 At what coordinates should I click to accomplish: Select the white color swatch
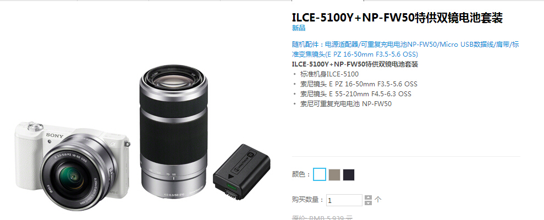pyautogui.click(x=320, y=174)
